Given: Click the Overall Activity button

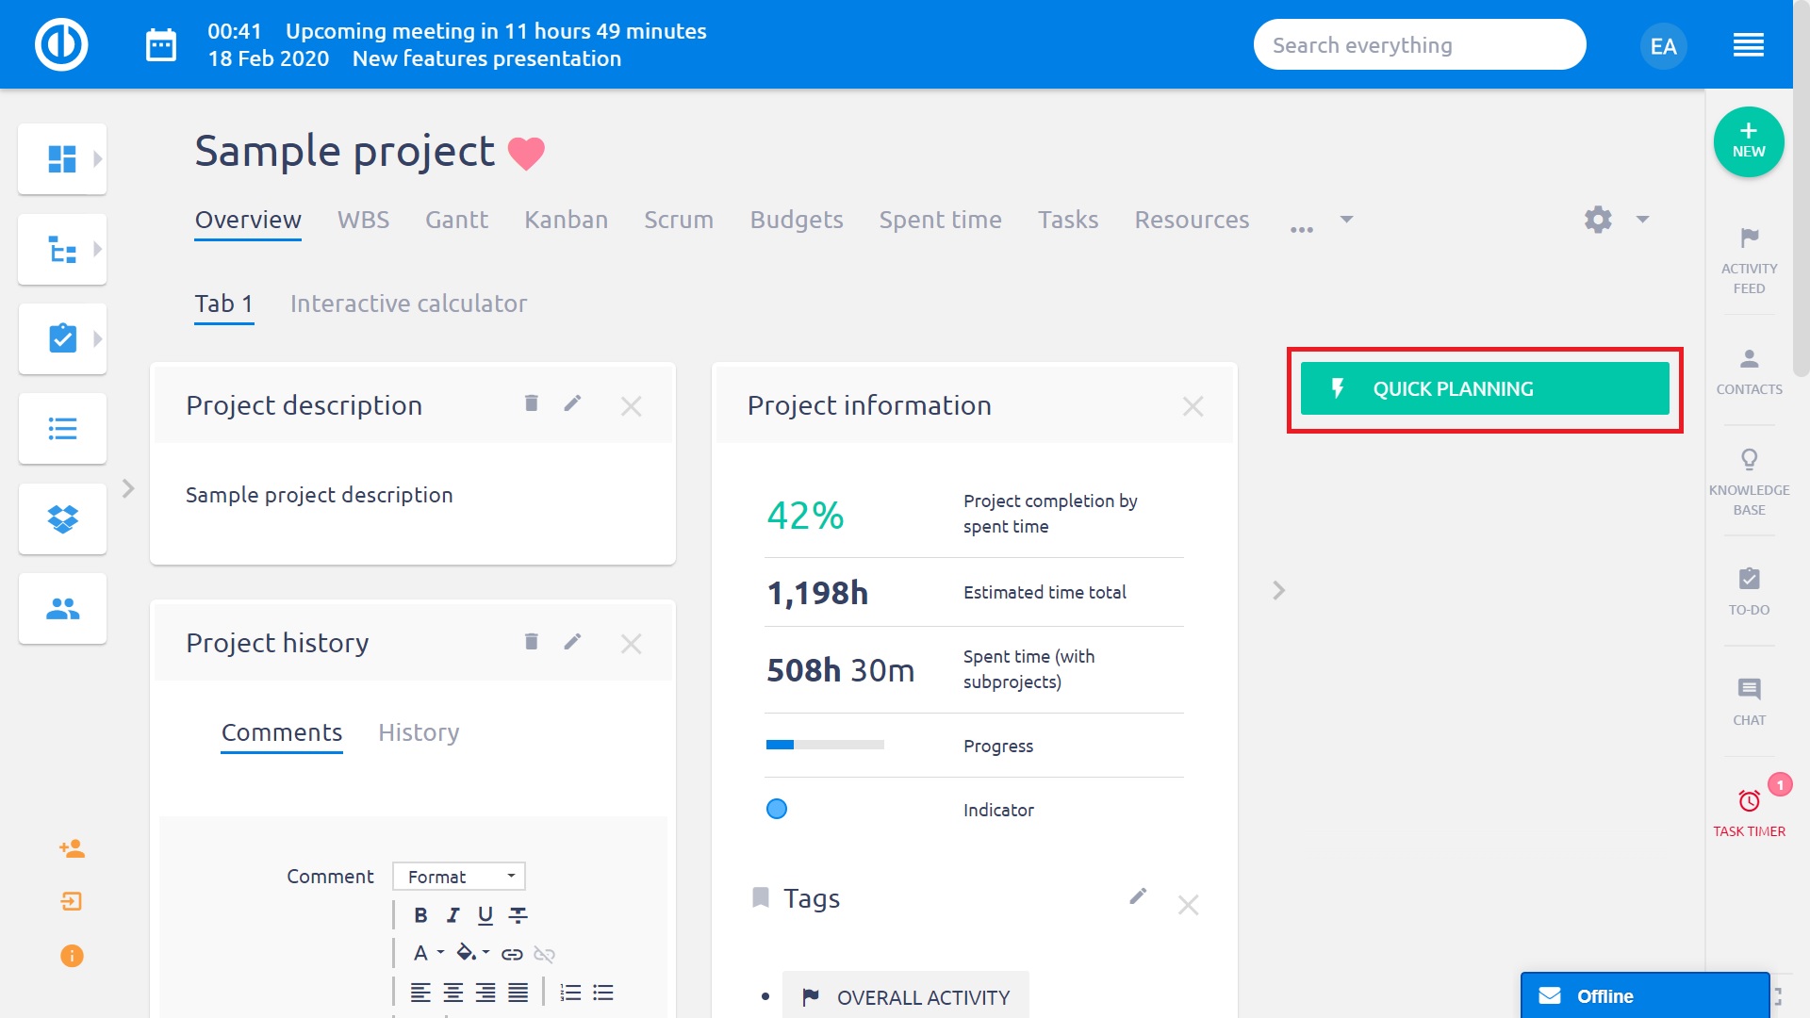Looking at the screenshot, I should pyautogui.click(x=905, y=996).
